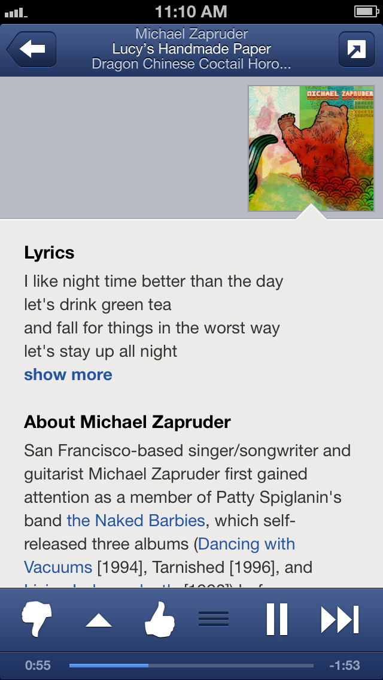
Task: Collapse track details with up arrow
Action: pos(99,620)
